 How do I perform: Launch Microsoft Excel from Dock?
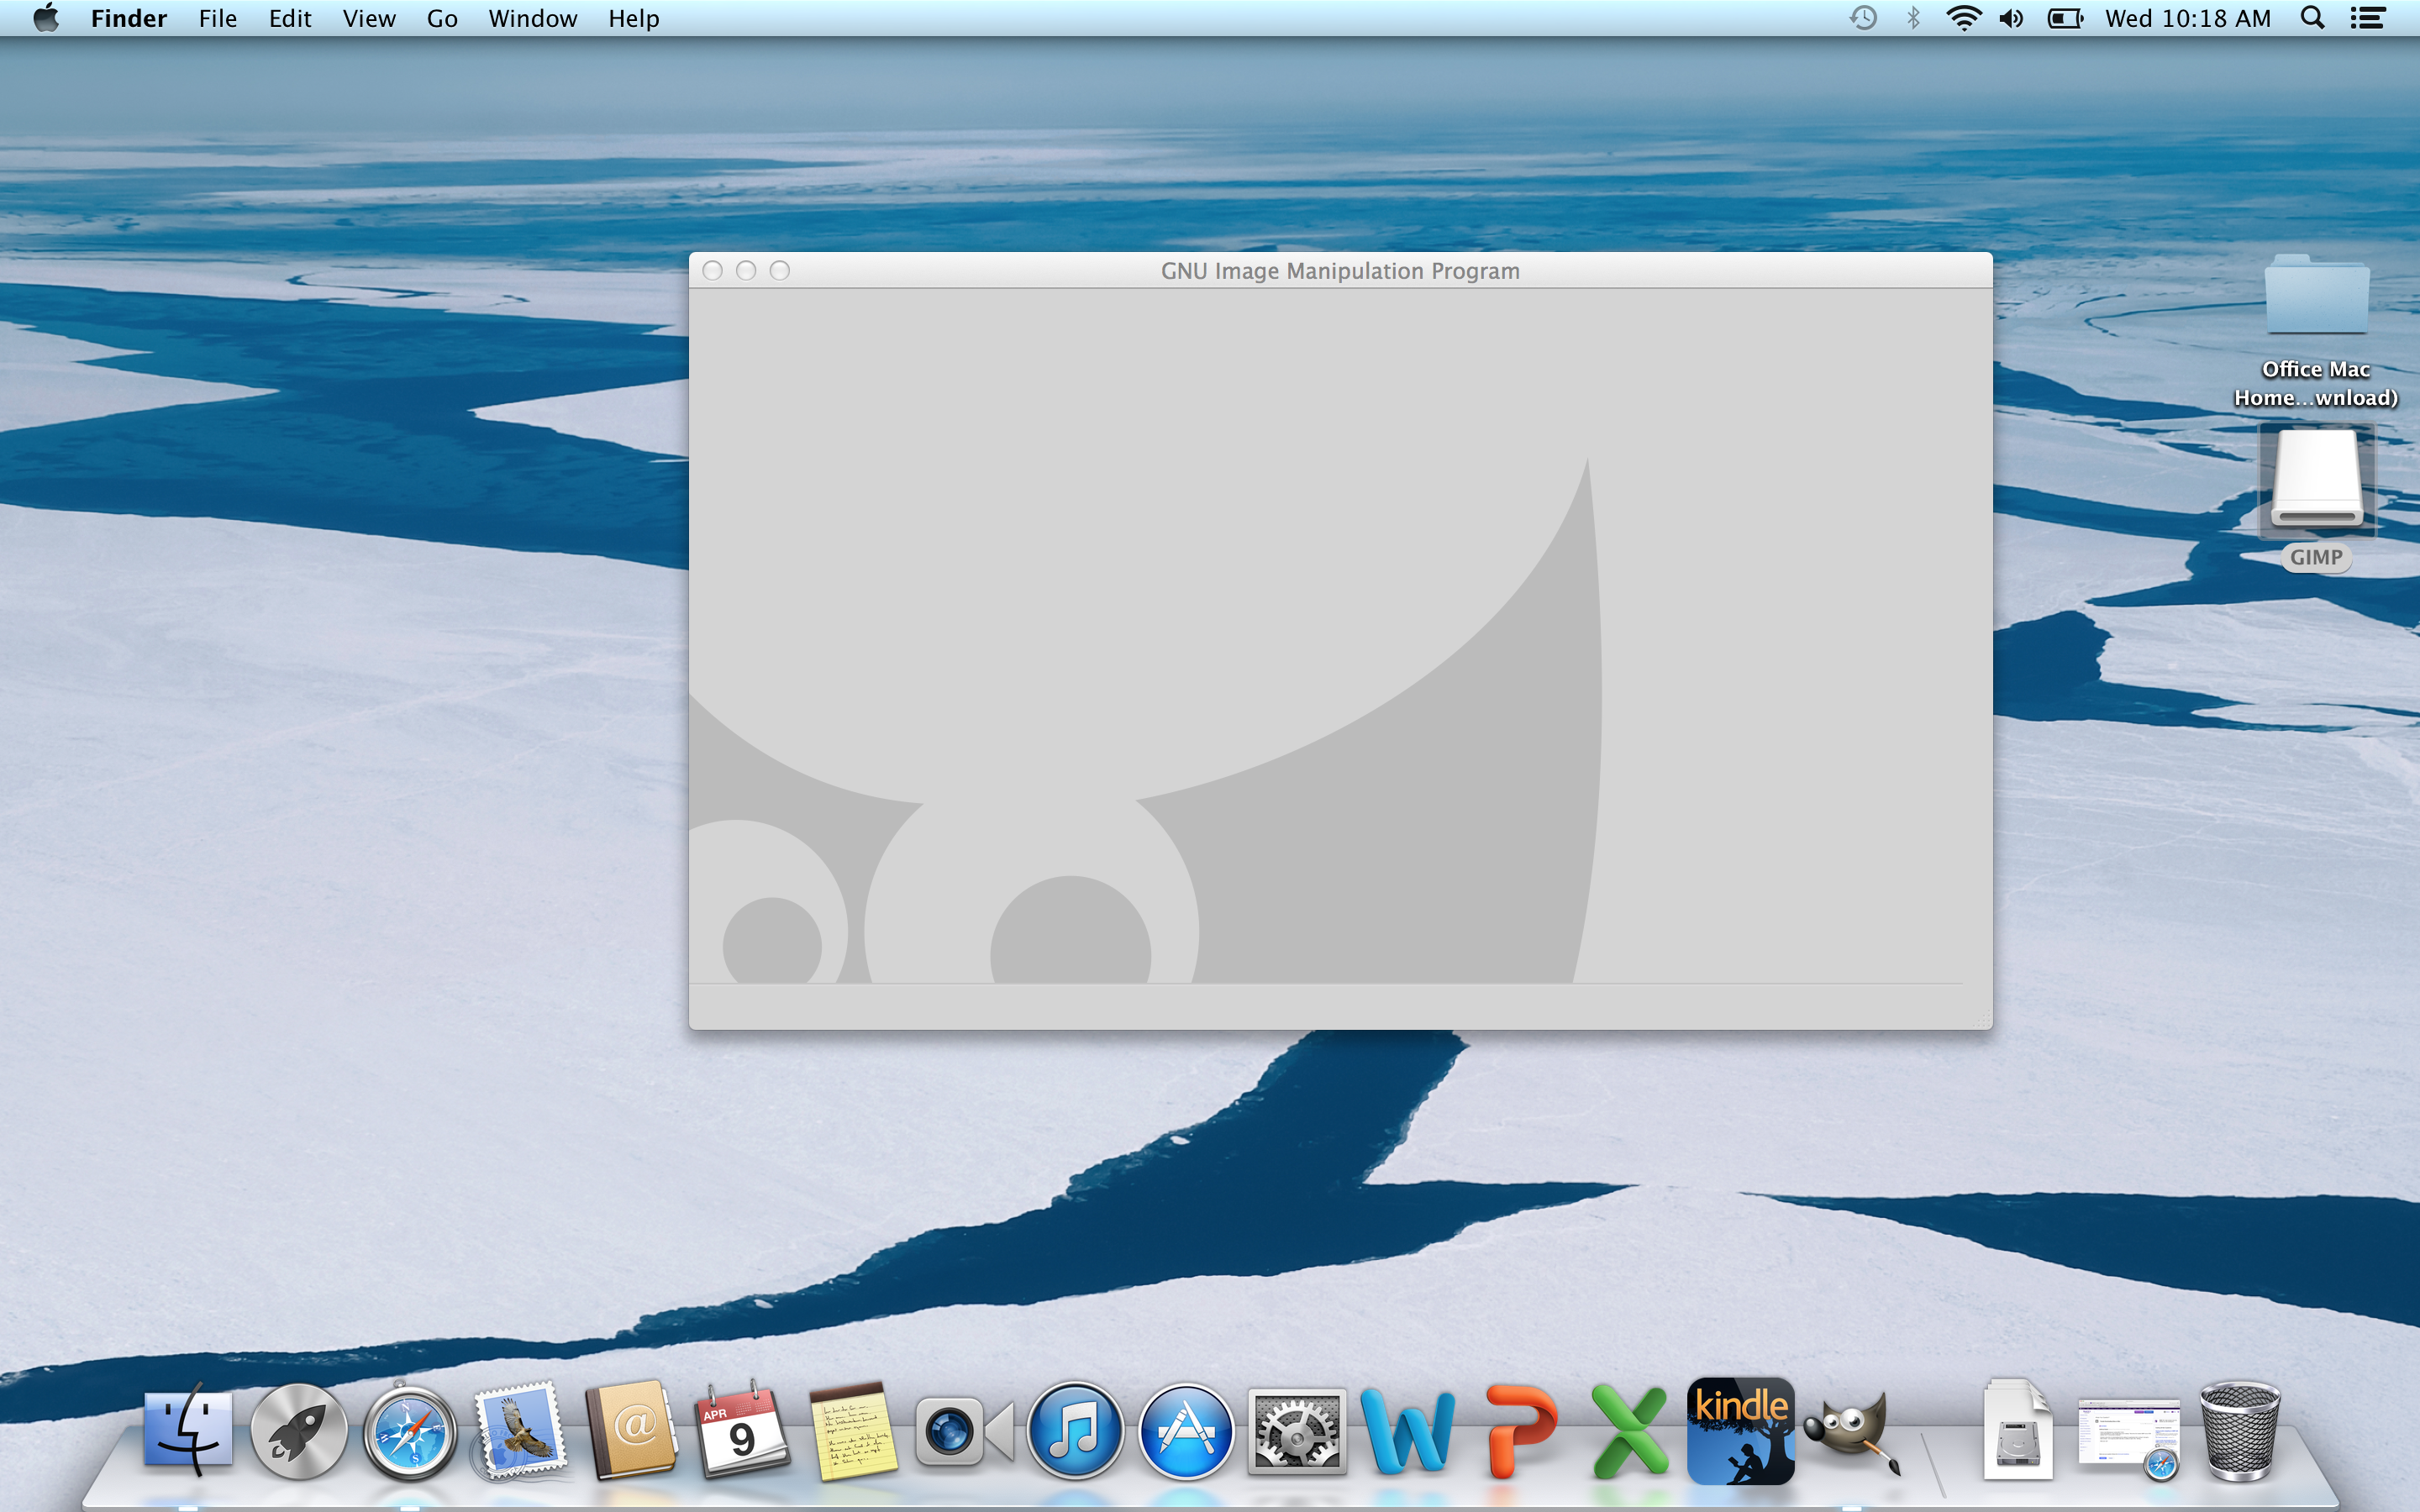pos(1630,1431)
